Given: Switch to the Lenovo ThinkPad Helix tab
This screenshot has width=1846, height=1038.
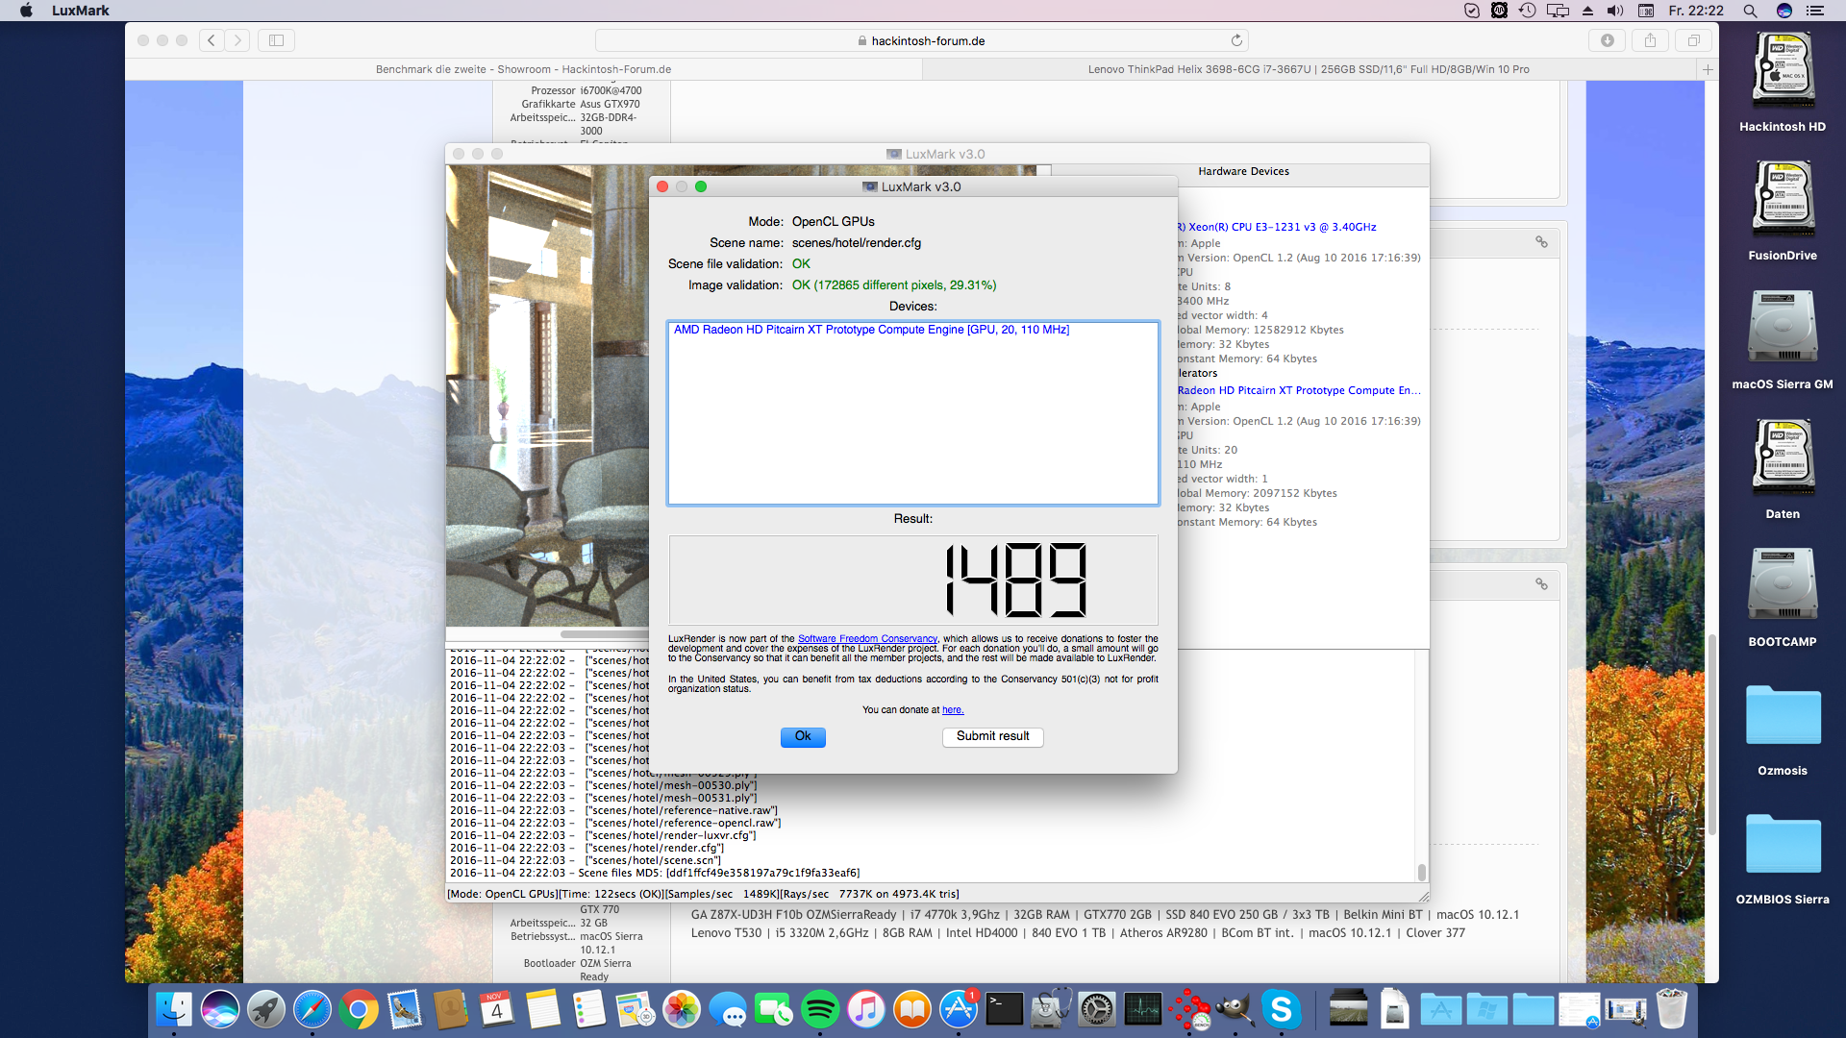Looking at the screenshot, I should [1308, 69].
